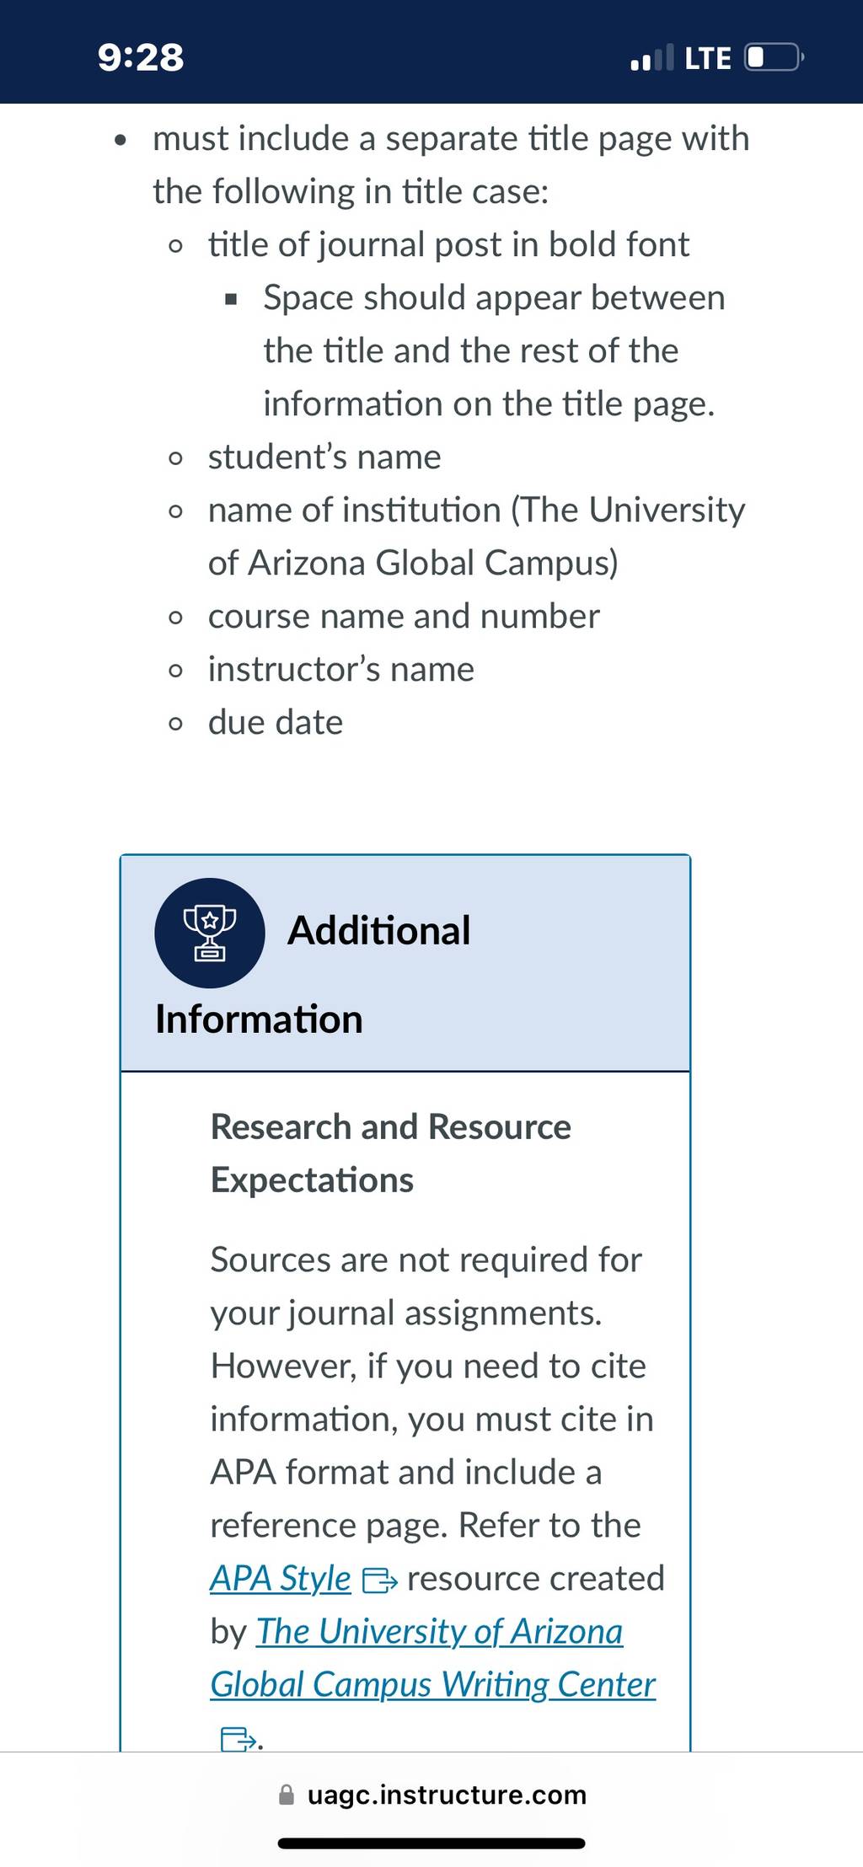863x1867 pixels.
Task: Click the trophy icon in Additional Information
Action: point(210,933)
